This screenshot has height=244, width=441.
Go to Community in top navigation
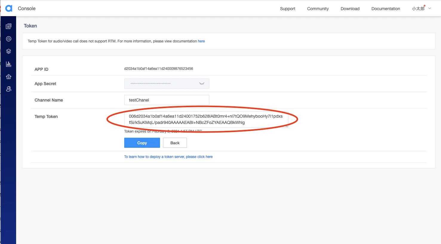[318, 9]
